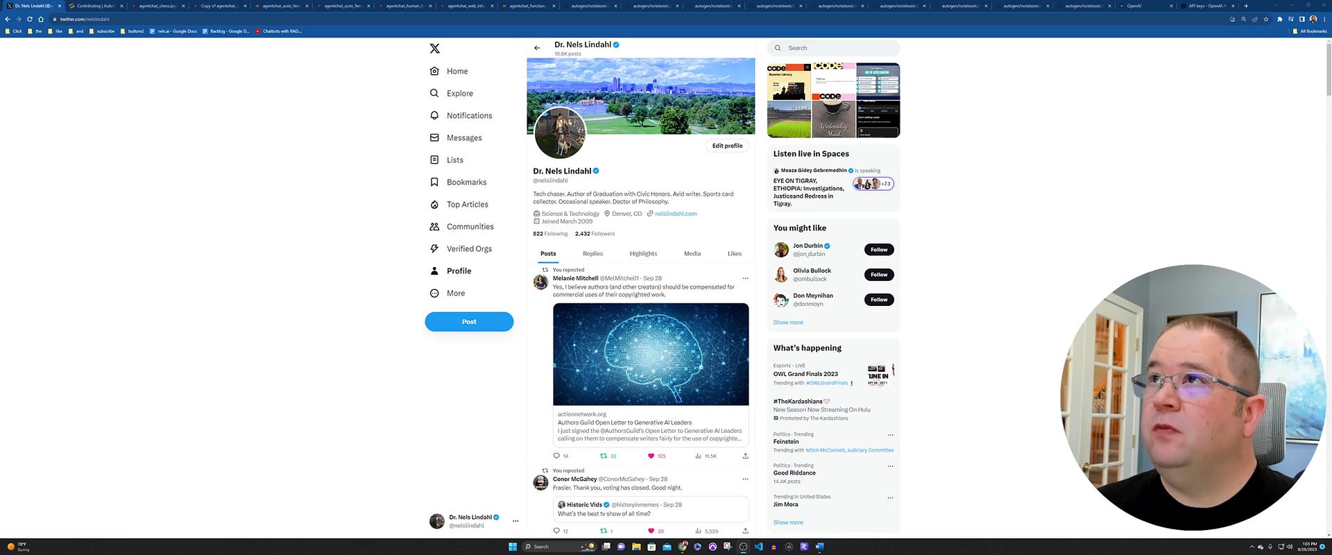This screenshot has height=555, width=1332.
Task: Click the taskbar Search box
Action: (559, 547)
